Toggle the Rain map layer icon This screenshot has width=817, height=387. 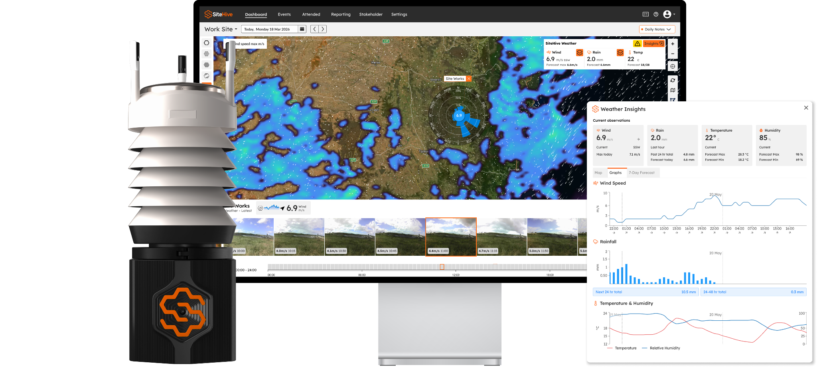tap(620, 53)
